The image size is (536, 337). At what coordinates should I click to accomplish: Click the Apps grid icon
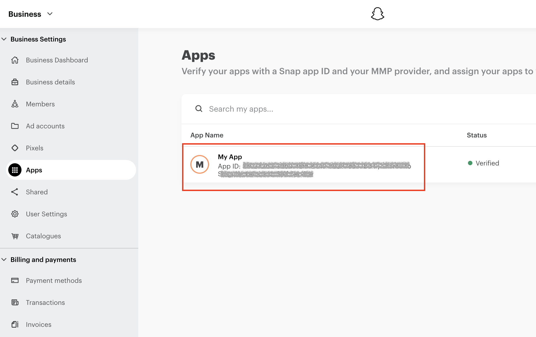(x=15, y=170)
